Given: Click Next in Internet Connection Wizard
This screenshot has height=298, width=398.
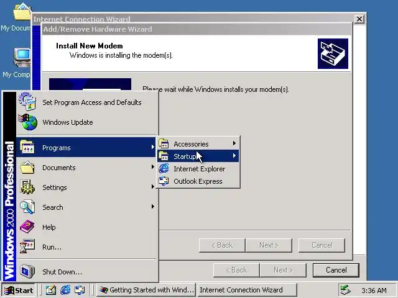Looking at the screenshot, I should (x=283, y=270).
